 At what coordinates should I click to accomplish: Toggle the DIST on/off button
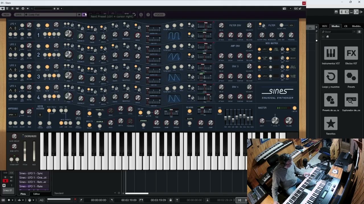click(89, 114)
